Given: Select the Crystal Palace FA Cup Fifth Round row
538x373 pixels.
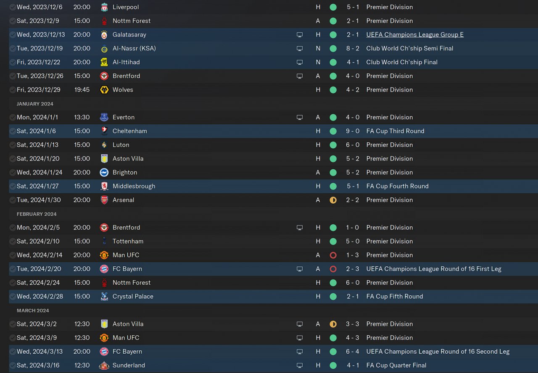Looking at the screenshot, I should click(273, 297).
